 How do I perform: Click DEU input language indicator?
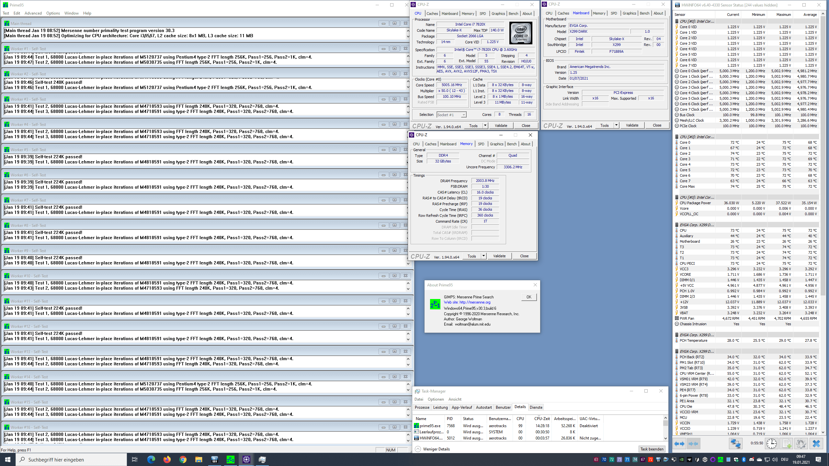coord(784,460)
